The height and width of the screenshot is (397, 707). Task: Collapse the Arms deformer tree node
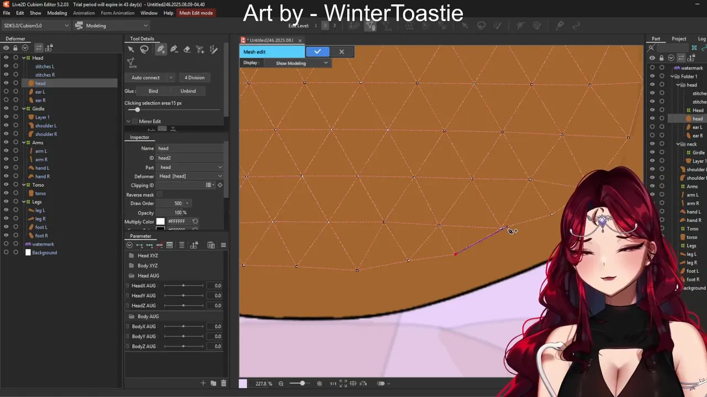click(x=24, y=142)
